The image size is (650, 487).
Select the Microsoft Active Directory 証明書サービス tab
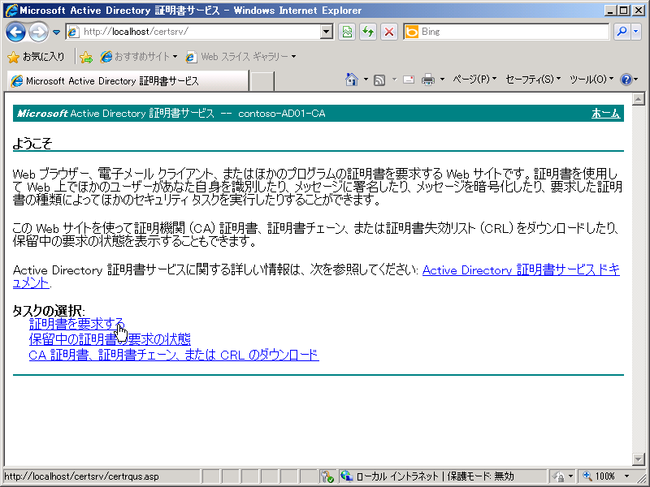pyautogui.click(x=128, y=80)
